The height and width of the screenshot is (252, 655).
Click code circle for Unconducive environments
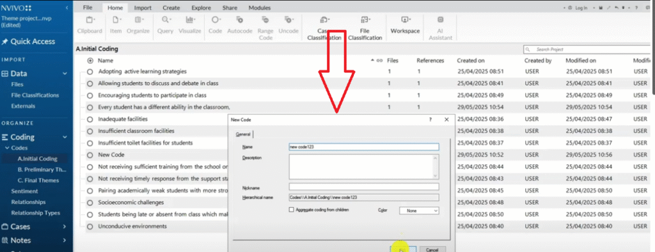click(90, 226)
